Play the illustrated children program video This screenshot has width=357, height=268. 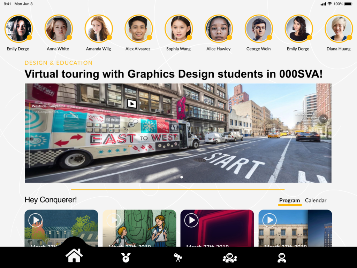coord(114,220)
